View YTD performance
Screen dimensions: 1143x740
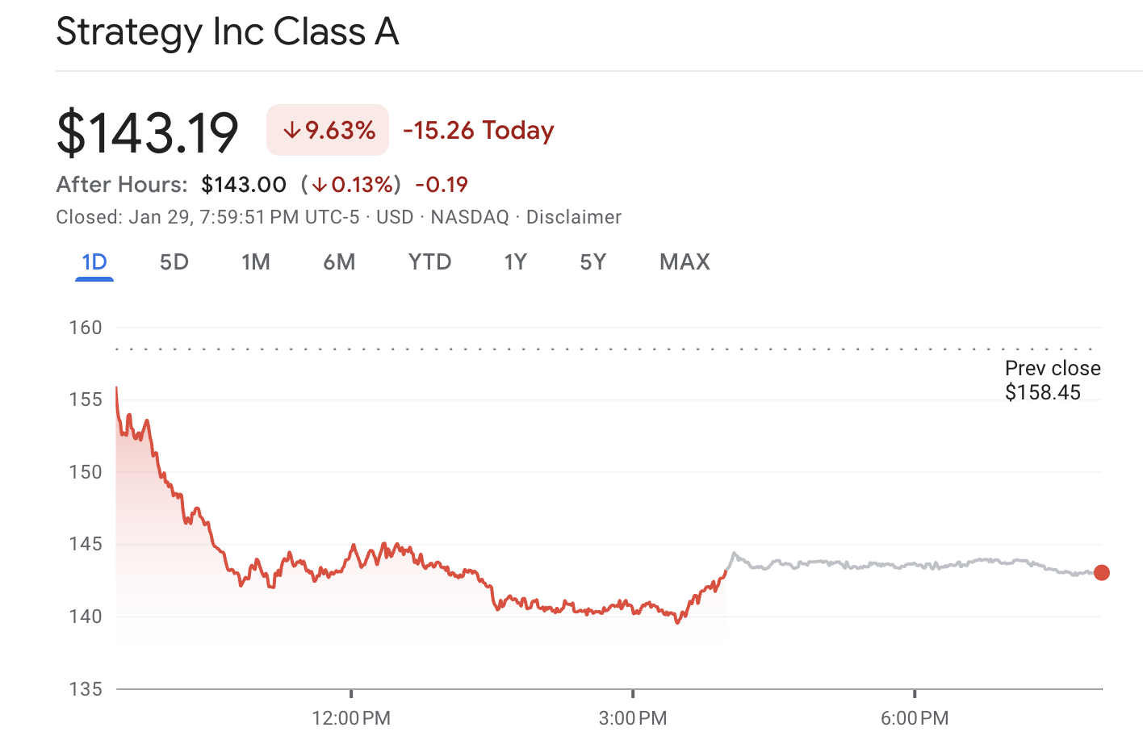429,261
